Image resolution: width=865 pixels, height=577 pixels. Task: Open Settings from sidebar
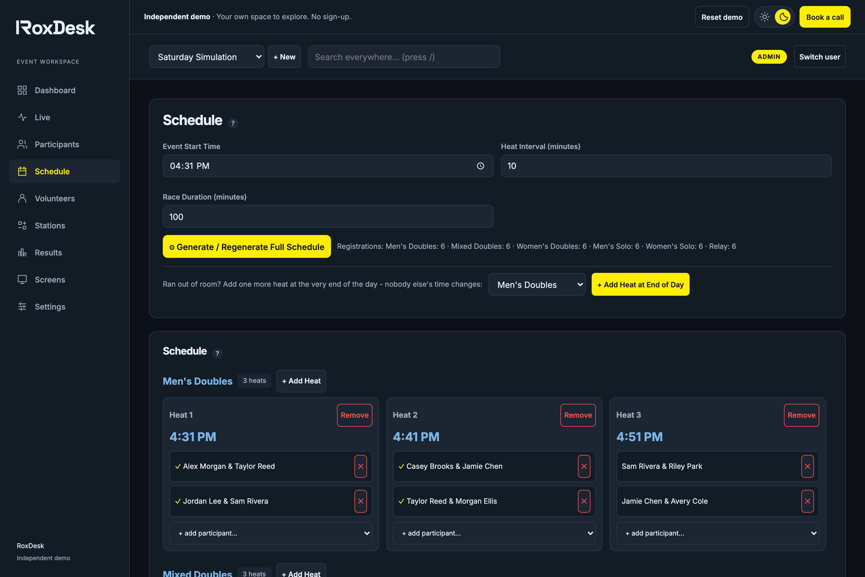65,307
